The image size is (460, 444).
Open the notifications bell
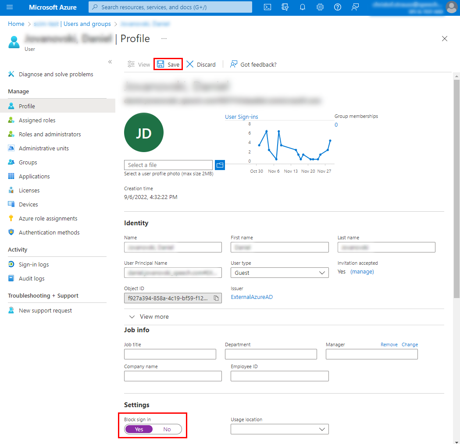[303, 7]
